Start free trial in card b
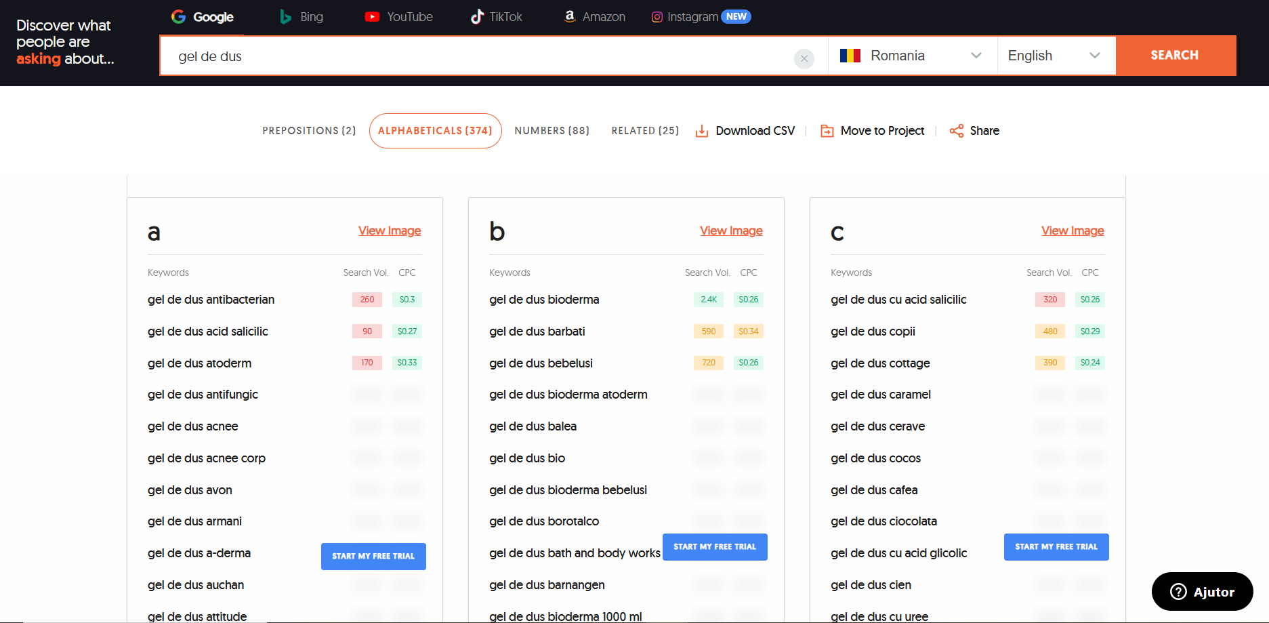This screenshot has height=623, width=1269. 715,547
